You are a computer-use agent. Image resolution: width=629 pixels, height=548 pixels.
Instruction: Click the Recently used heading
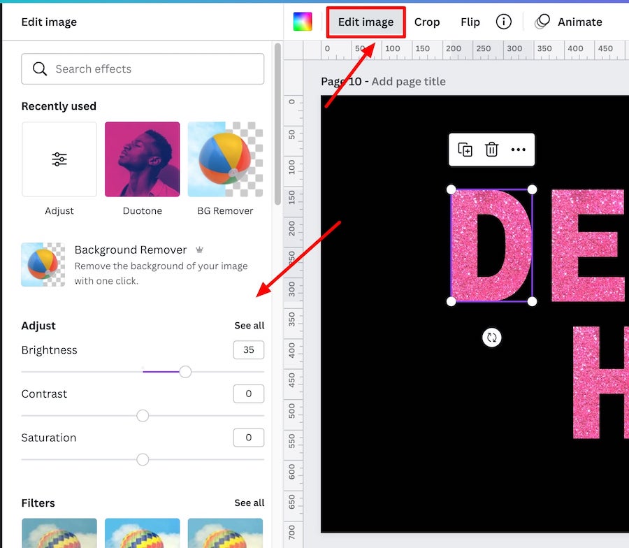tap(59, 106)
